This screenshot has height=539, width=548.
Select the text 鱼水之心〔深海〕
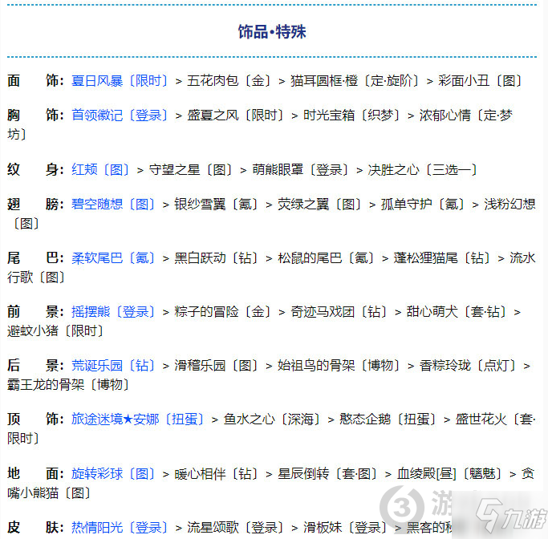pos(272,419)
